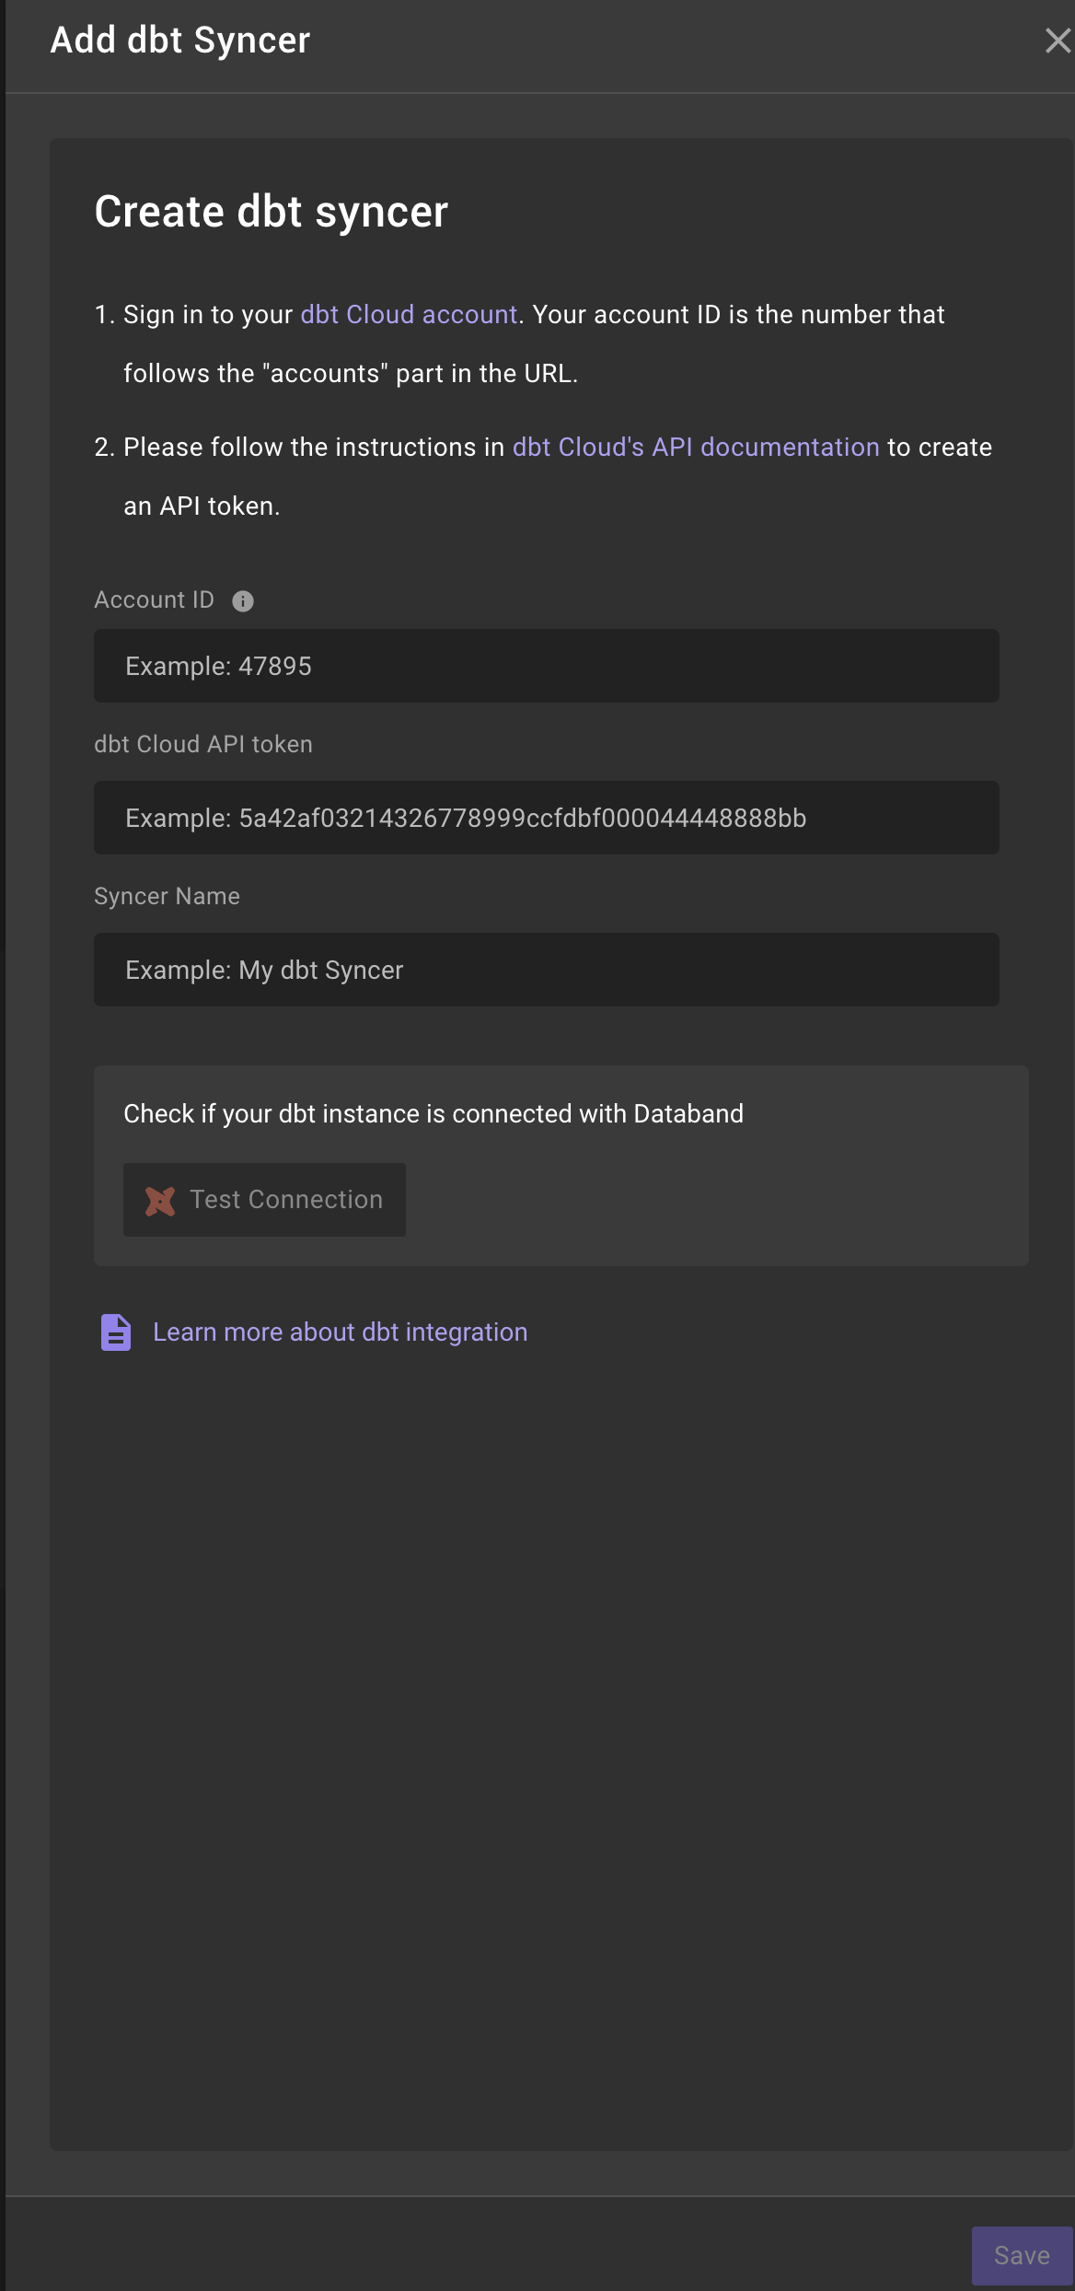Click the Save button
This screenshot has height=2291, width=1075.
pyautogui.click(x=1022, y=2256)
